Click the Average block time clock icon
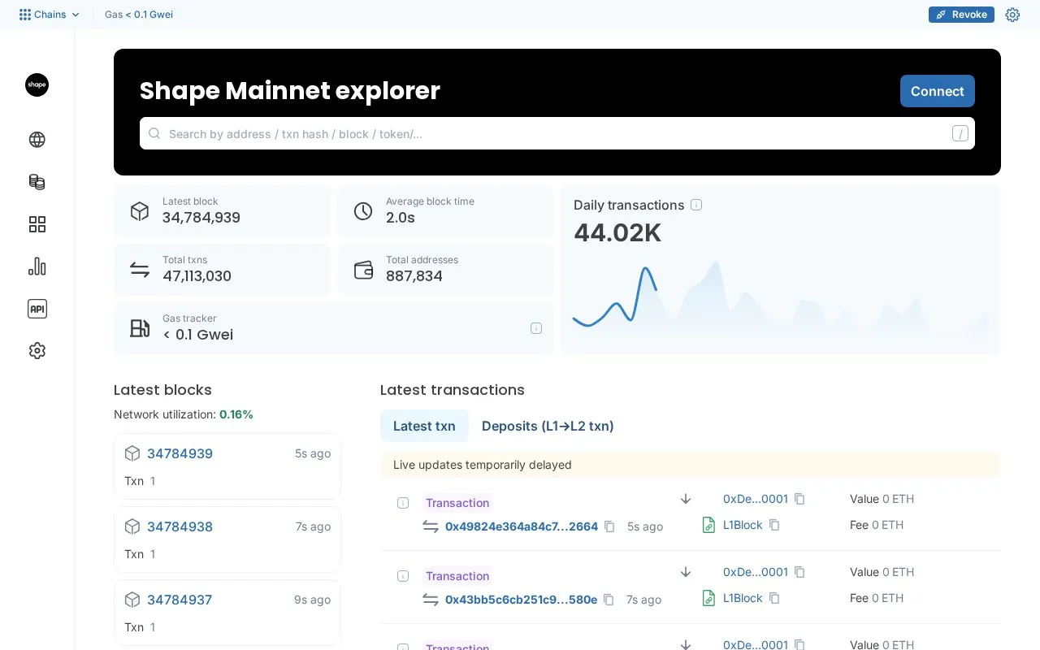Image resolution: width=1040 pixels, height=650 pixels. coord(363,211)
